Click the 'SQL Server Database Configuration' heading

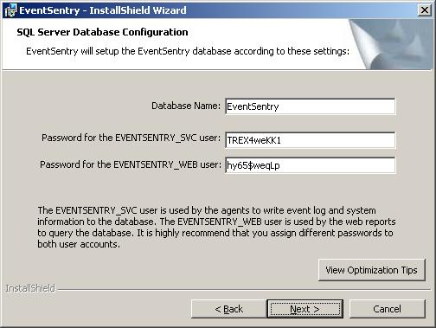pos(102,32)
